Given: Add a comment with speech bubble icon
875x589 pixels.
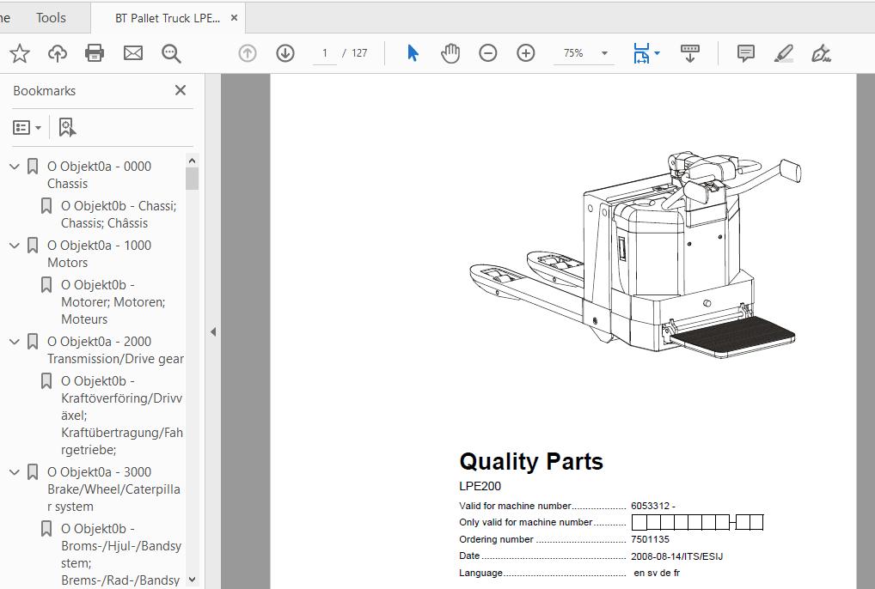Looking at the screenshot, I should [x=745, y=53].
